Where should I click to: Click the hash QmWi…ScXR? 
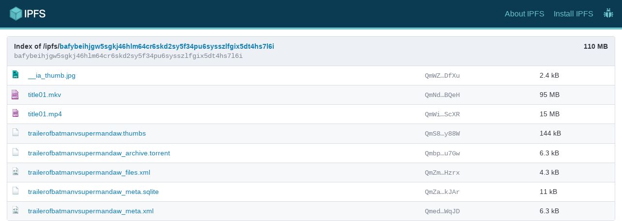tap(442, 114)
